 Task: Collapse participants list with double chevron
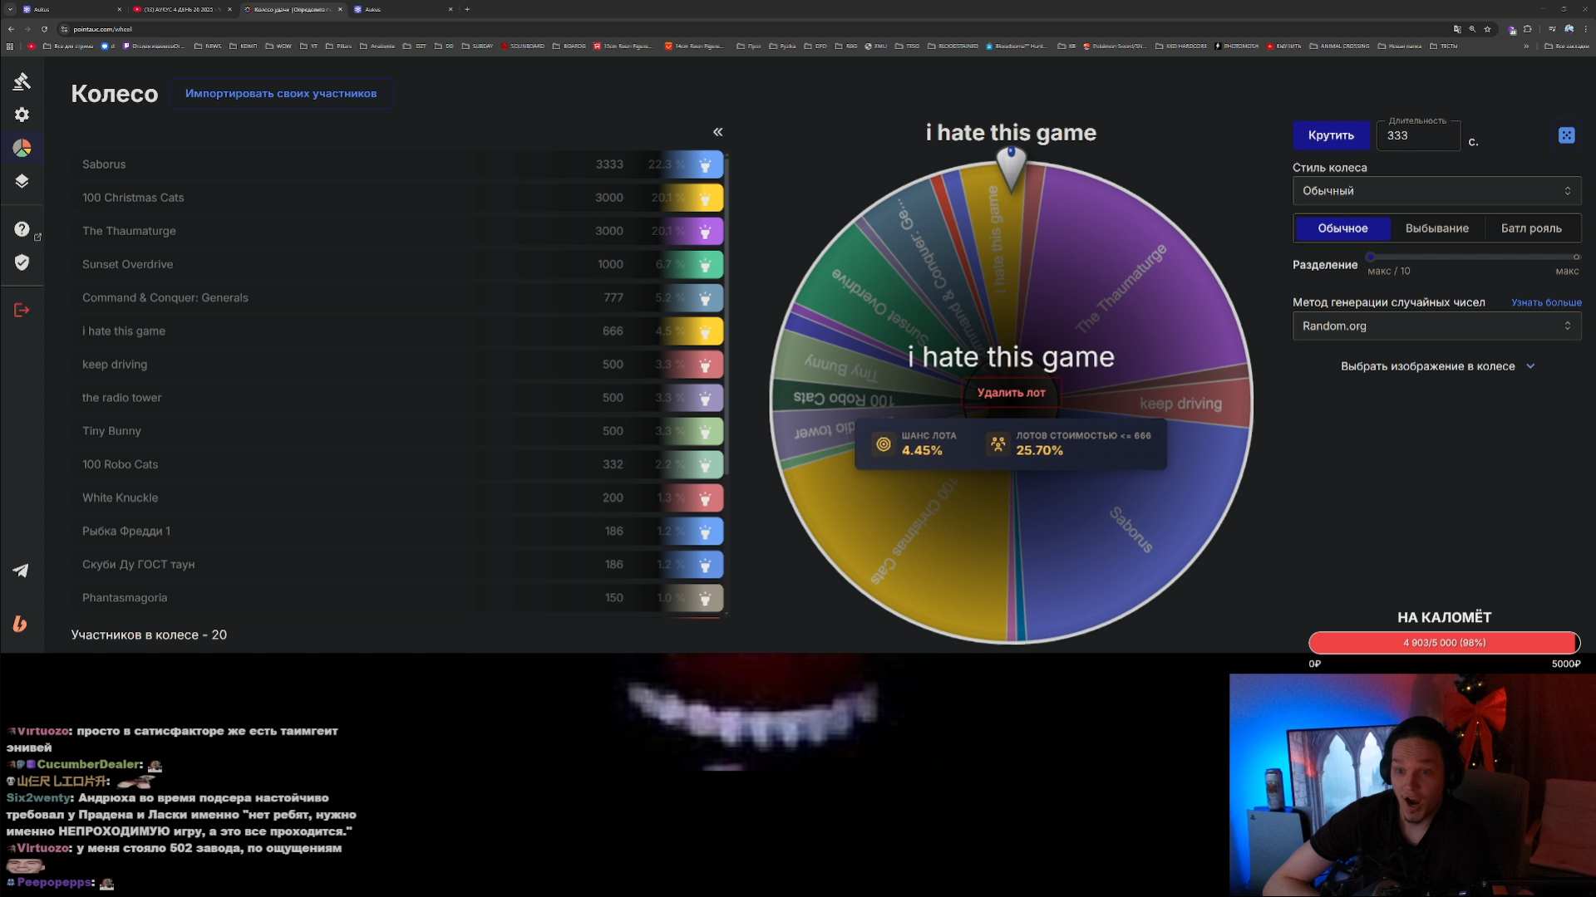717,132
